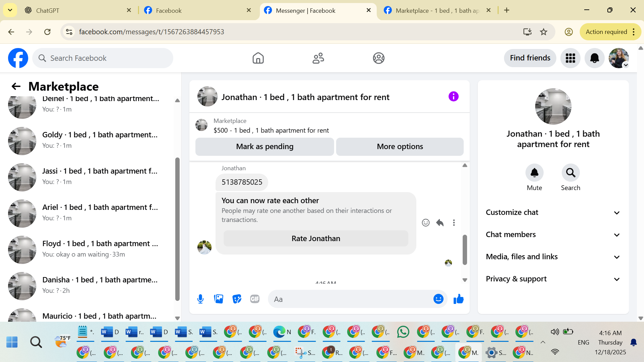Open the account profile picture menu

click(x=618, y=58)
